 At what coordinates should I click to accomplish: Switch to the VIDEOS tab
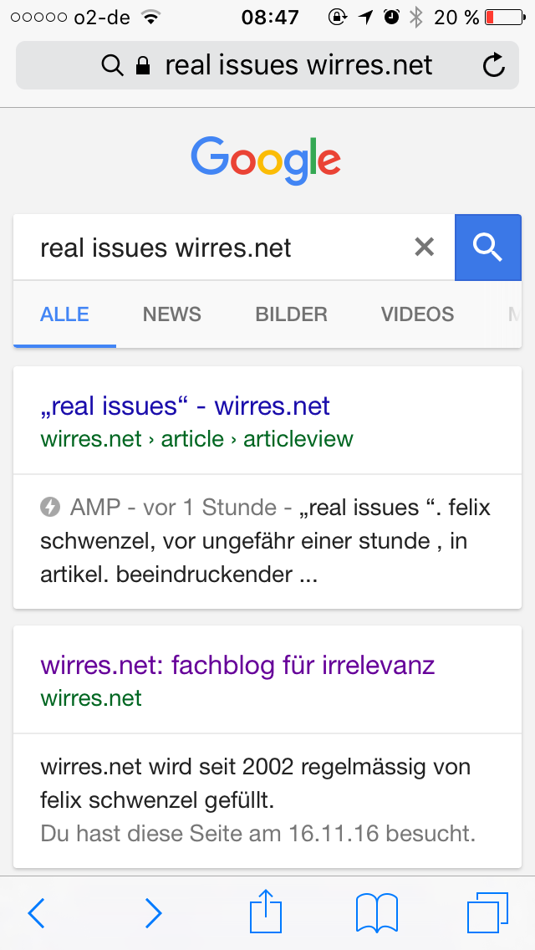click(x=417, y=314)
